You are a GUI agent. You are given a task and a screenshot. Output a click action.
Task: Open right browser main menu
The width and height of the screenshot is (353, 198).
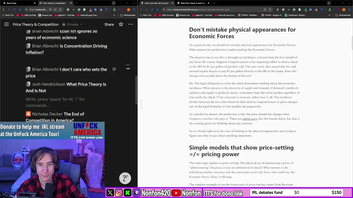pyautogui.click(x=349, y=10)
